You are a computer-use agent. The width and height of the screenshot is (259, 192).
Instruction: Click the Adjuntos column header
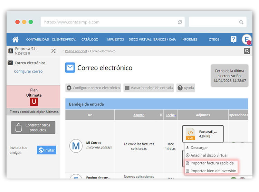pyautogui.click(x=203, y=115)
